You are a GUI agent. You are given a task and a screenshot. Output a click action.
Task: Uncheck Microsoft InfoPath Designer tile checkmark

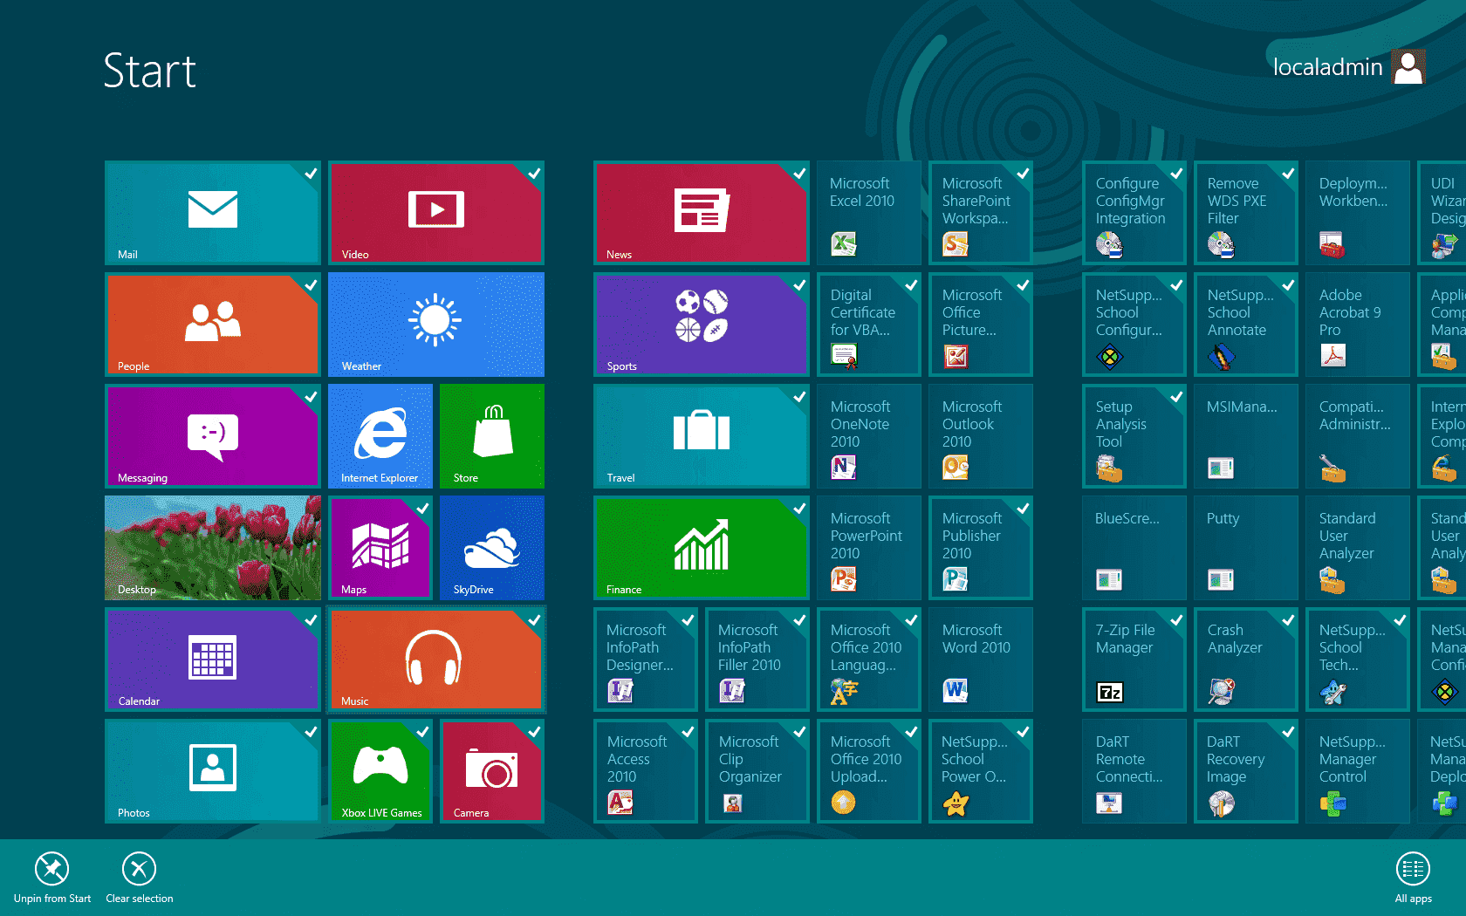pyautogui.click(x=688, y=619)
